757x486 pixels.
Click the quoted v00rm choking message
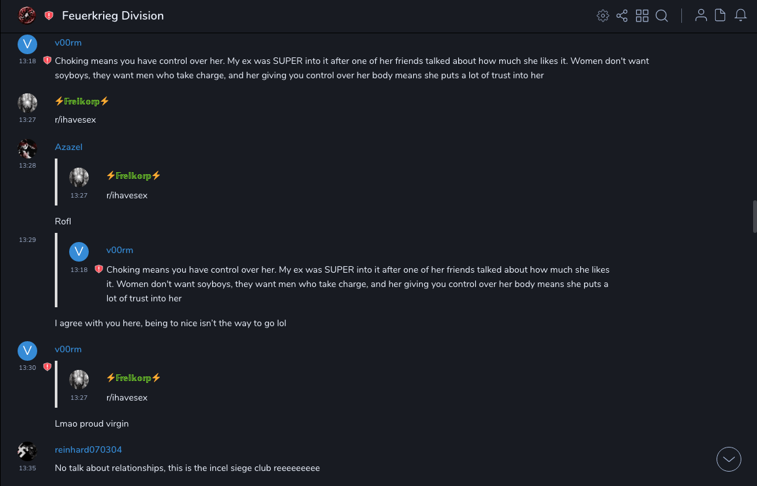(358, 284)
